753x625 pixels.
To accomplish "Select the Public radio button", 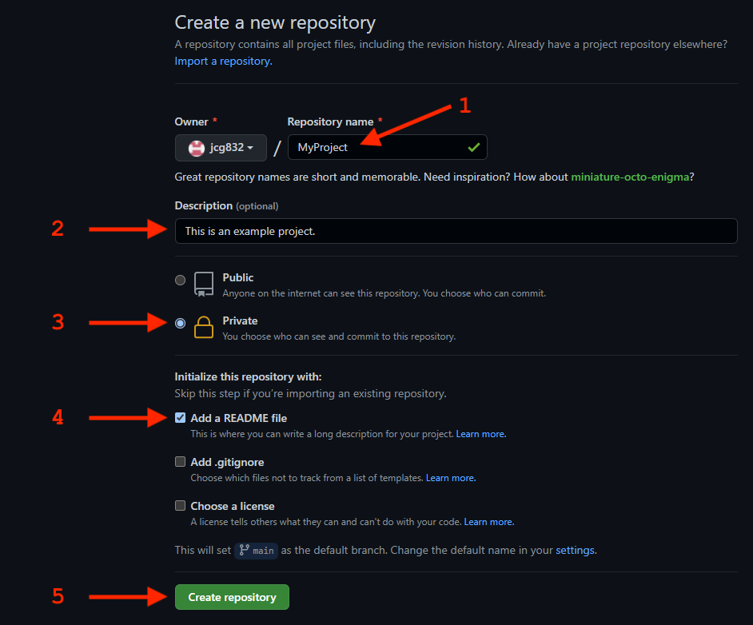I will point(180,280).
